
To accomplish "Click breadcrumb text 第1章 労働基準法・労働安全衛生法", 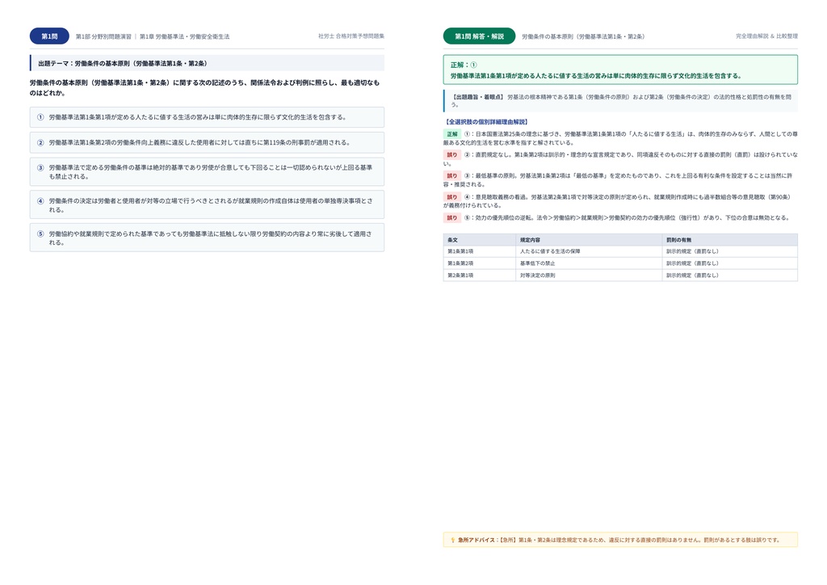I will [x=184, y=36].
